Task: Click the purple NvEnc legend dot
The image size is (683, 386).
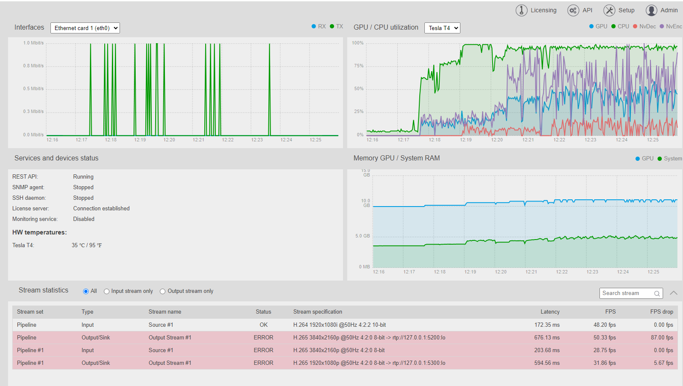Action: point(662,26)
